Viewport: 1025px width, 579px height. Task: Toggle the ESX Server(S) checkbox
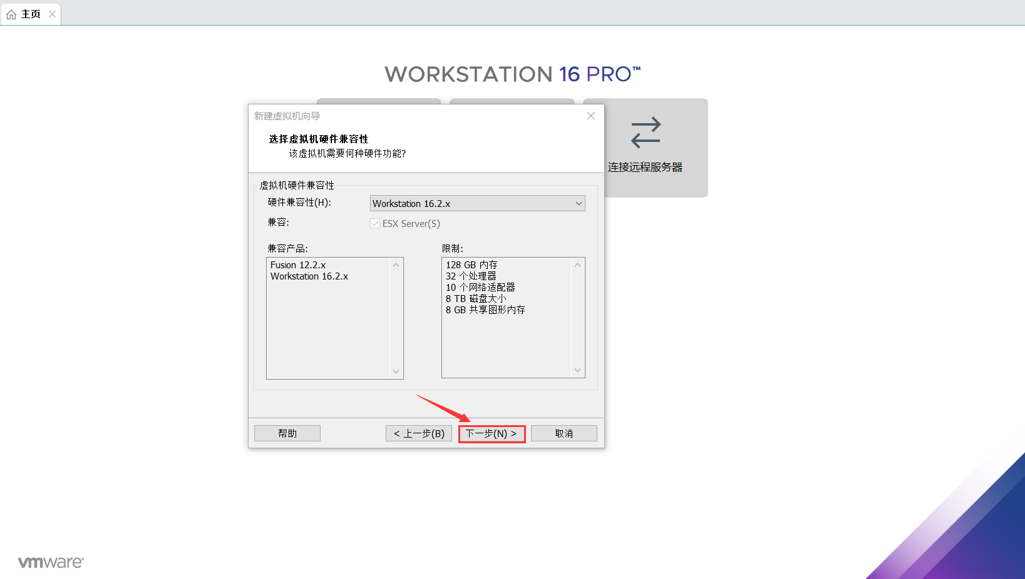(x=374, y=223)
